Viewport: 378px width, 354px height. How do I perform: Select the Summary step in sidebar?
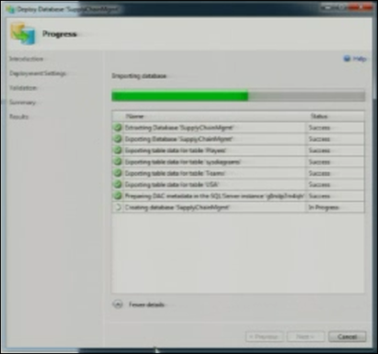pyautogui.click(x=22, y=102)
